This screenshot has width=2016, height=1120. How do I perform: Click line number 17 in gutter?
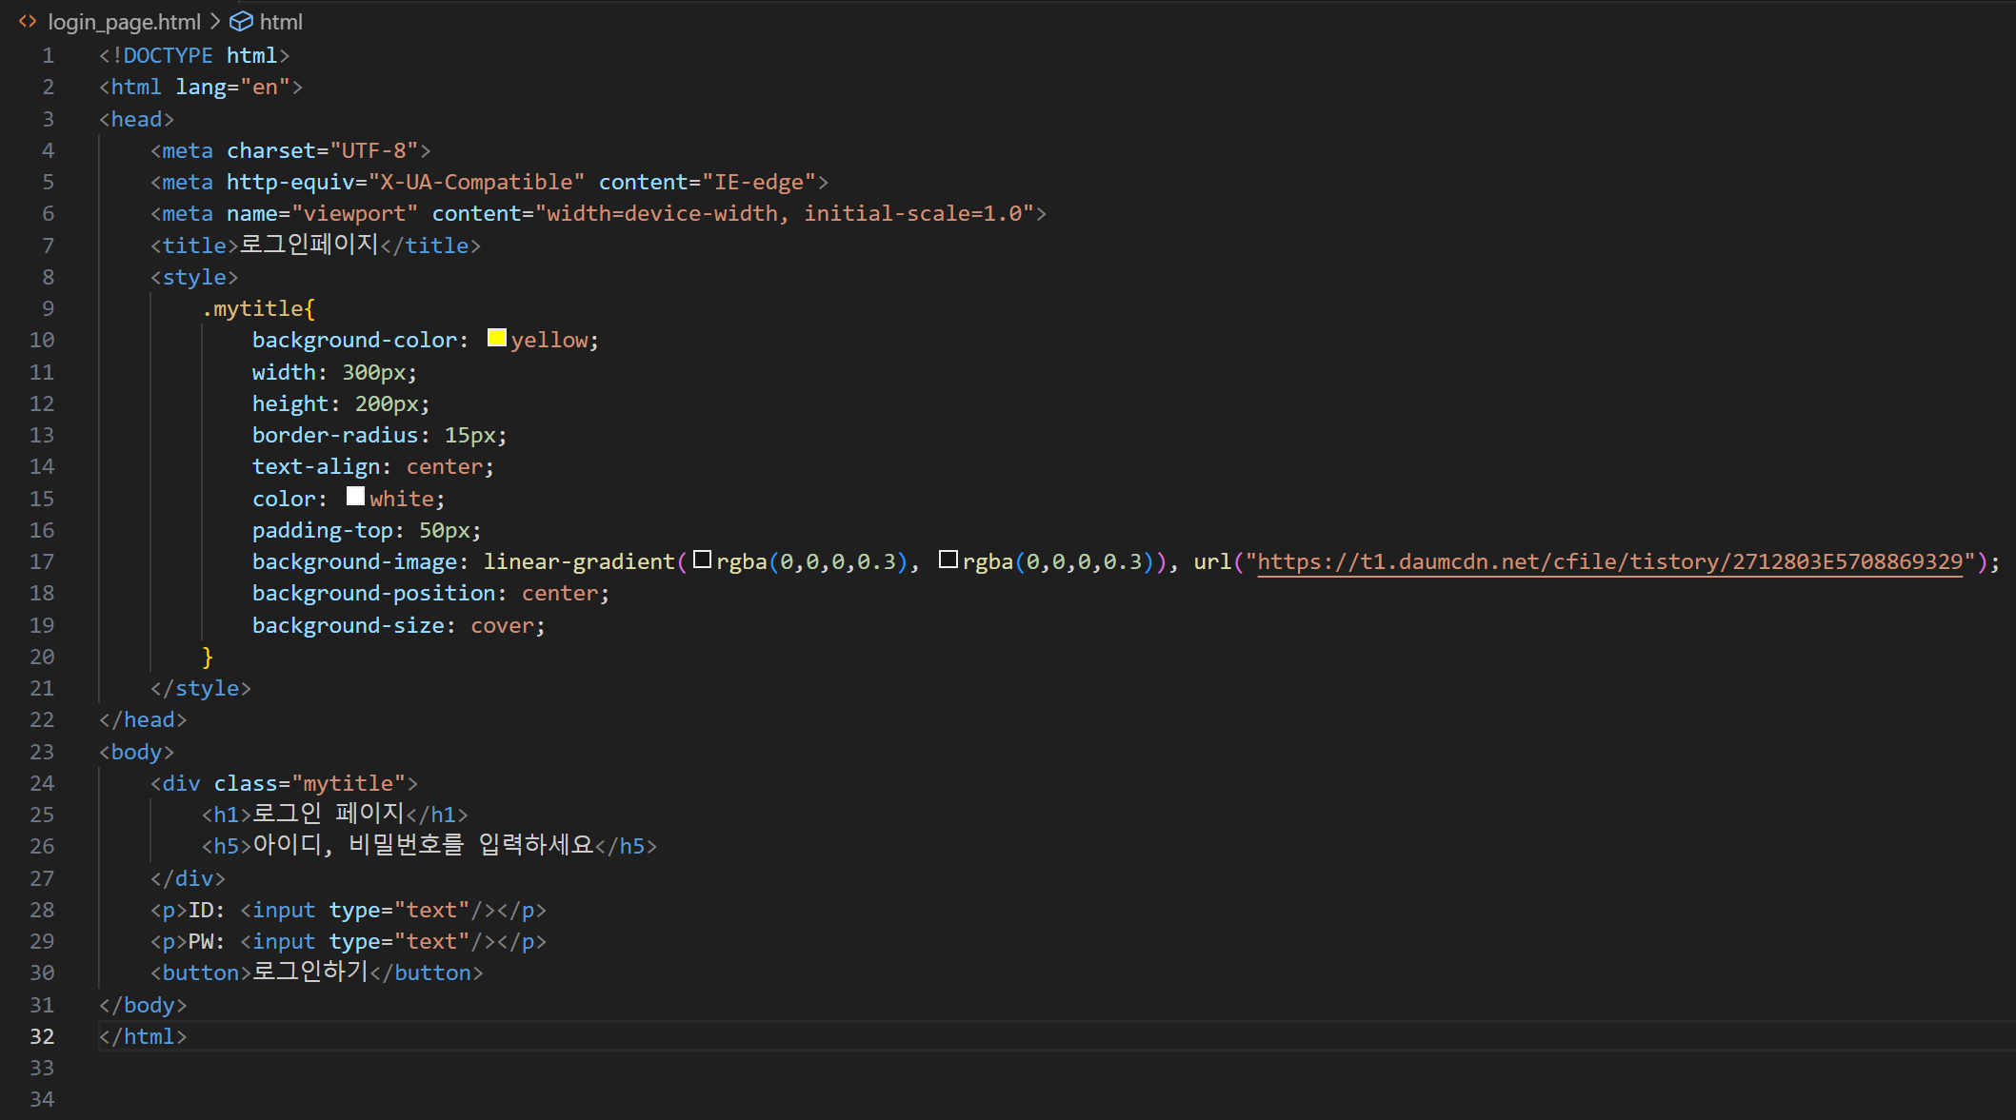(x=42, y=561)
